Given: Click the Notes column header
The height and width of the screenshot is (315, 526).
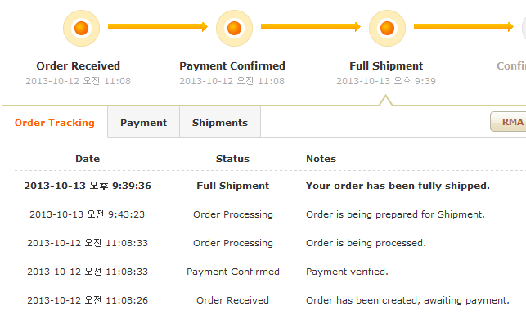Looking at the screenshot, I should coord(321,159).
